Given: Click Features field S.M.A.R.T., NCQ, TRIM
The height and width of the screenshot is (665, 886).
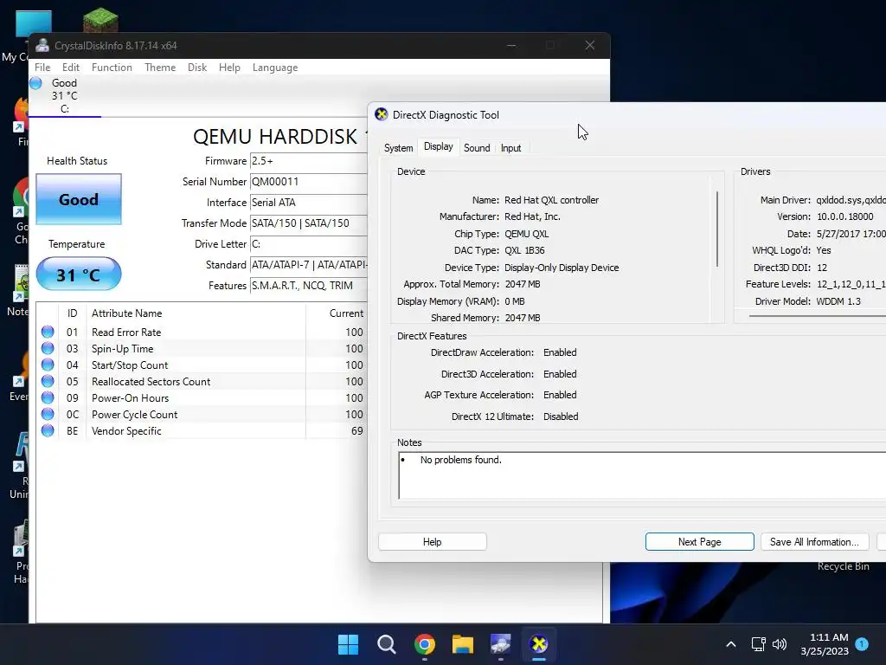Looking at the screenshot, I should pyautogui.click(x=309, y=286).
